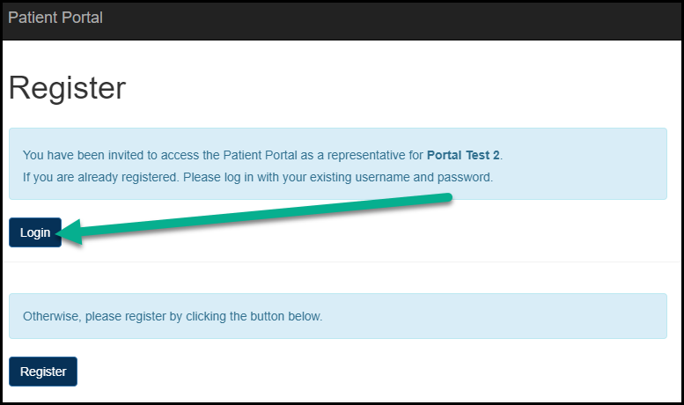This screenshot has width=684, height=405.
Task: Select the bold Portal Test 2 name
Action: click(463, 155)
